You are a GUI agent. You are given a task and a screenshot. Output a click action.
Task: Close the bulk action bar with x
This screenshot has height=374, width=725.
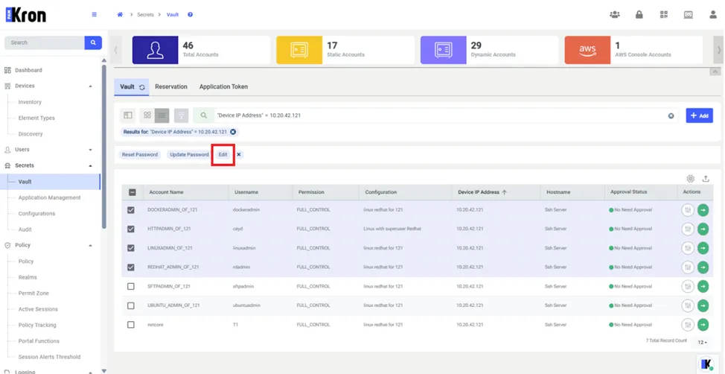pos(239,155)
